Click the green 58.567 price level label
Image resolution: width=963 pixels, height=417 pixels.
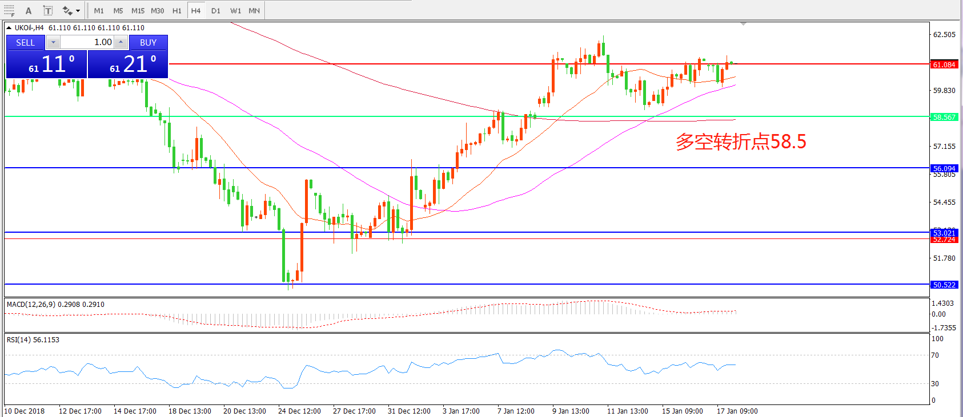coord(944,117)
